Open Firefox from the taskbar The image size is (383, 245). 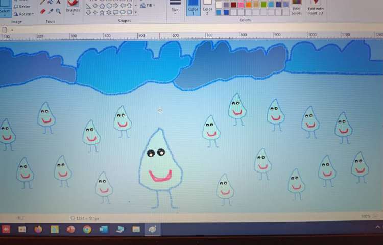[x=38, y=229]
